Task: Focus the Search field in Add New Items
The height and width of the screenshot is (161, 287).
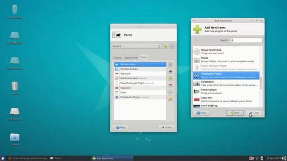Action: click(246, 40)
